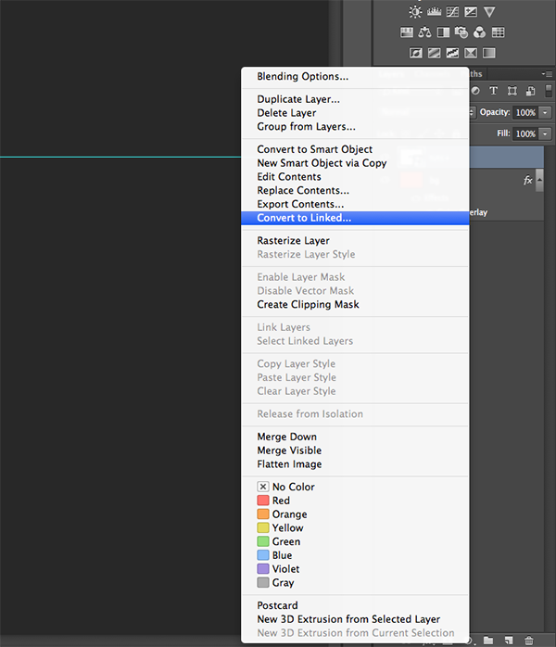The width and height of the screenshot is (556, 647).
Task: Open the blend mode dropdown arrows
Action: click(472, 112)
